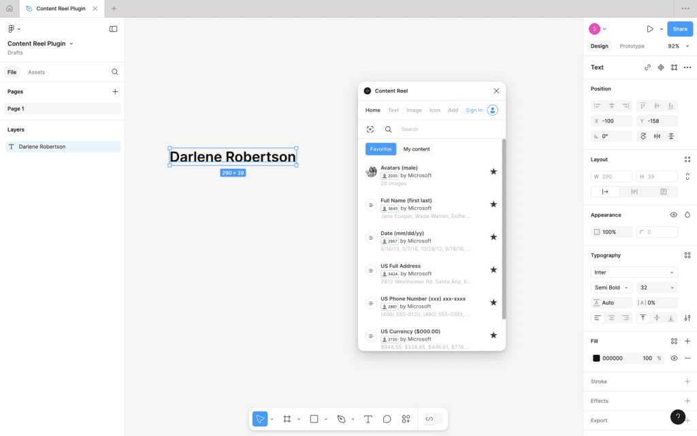
Task: Open Icon tab in Content Reel
Action: coord(435,110)
